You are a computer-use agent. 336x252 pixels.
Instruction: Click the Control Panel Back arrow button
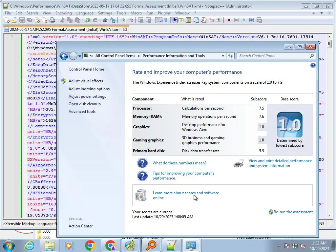click(x=64, y=56)
